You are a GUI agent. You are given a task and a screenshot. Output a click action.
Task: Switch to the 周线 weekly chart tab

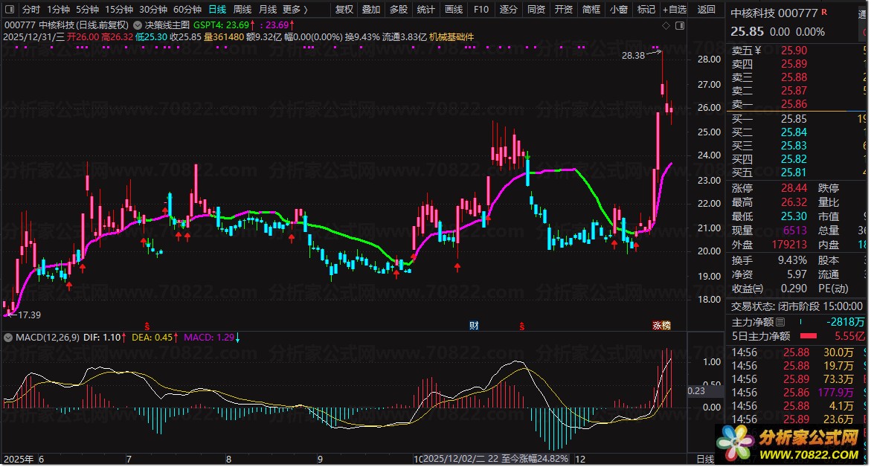[242, 10]
